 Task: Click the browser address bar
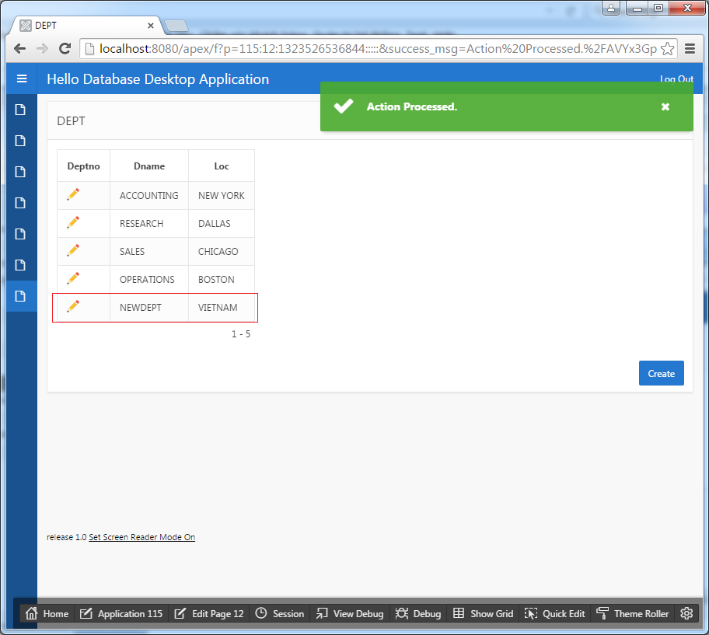click(378, 48)
